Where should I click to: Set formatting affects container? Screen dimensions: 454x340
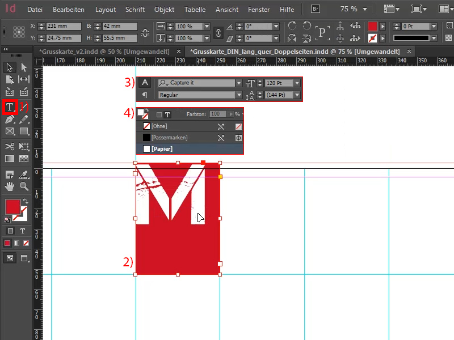tap(10, 231)
